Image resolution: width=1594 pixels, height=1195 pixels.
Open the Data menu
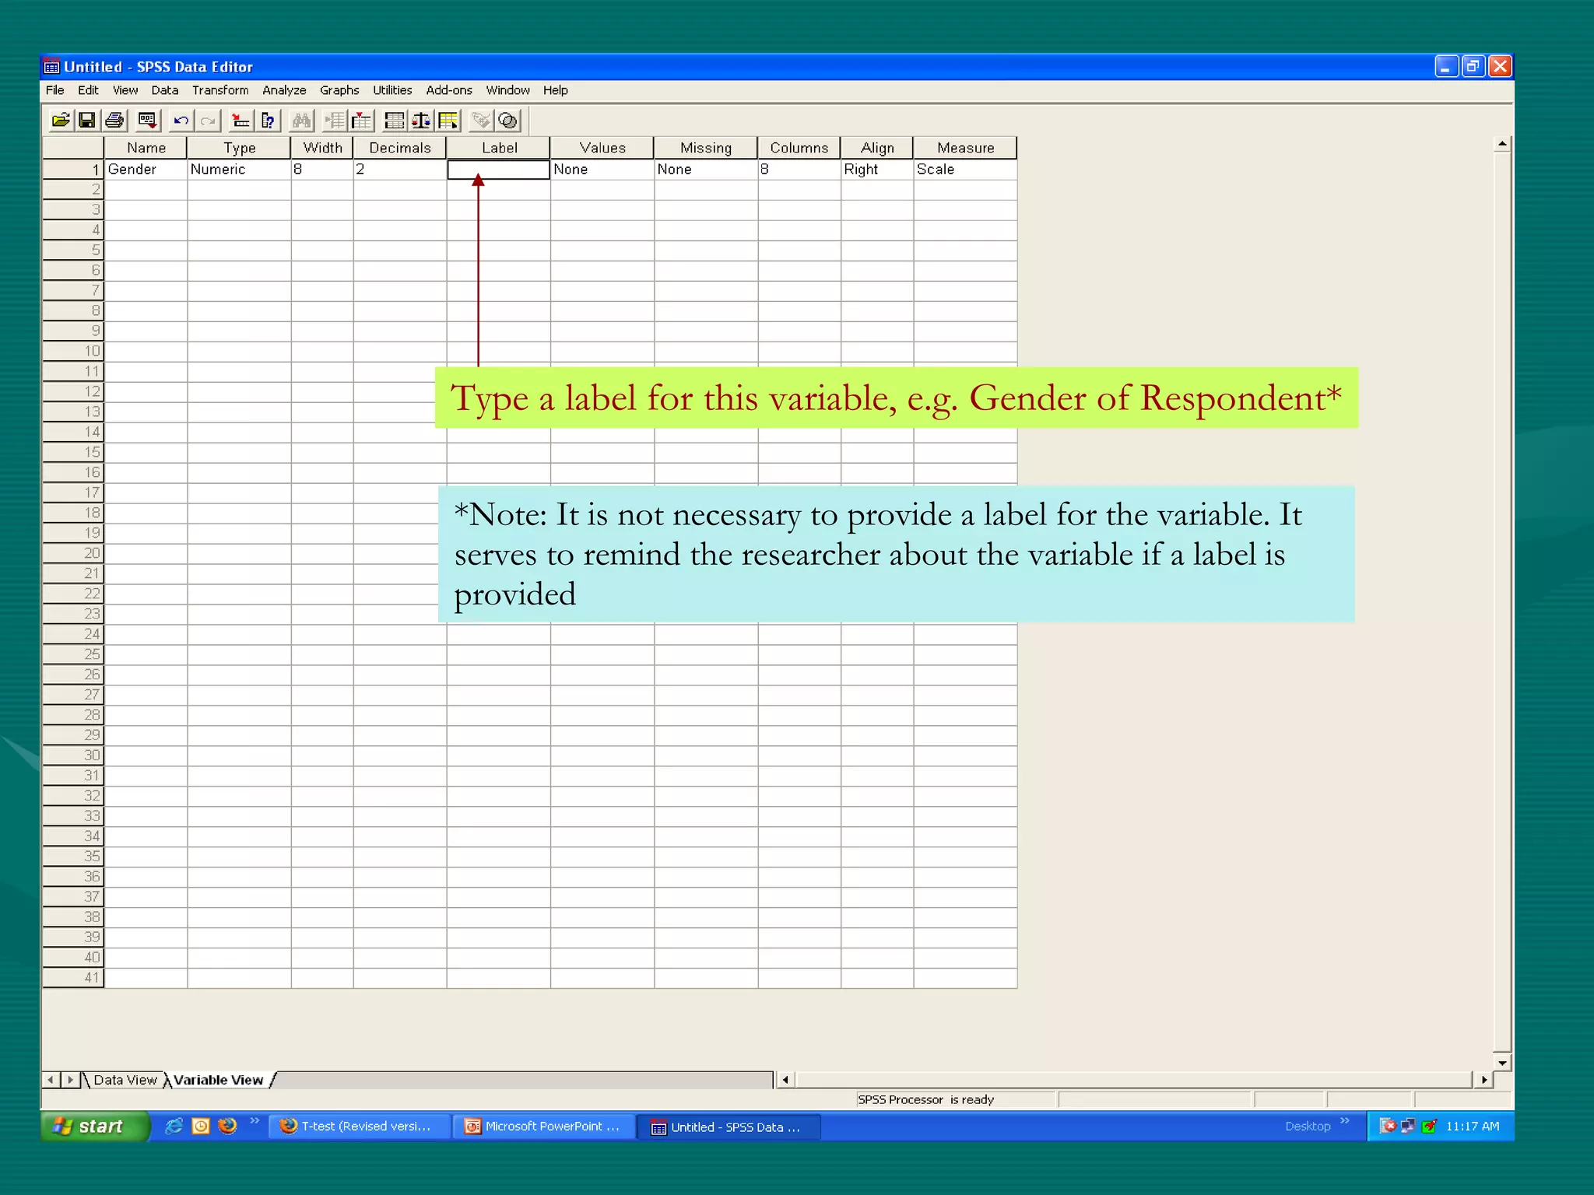pyautogui.click(x=165, y=90)
